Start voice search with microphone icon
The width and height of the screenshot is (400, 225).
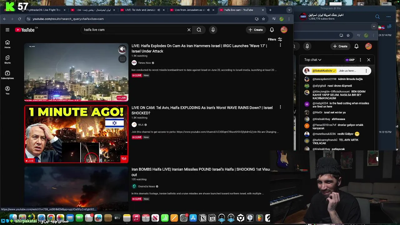tap(213, 30)
